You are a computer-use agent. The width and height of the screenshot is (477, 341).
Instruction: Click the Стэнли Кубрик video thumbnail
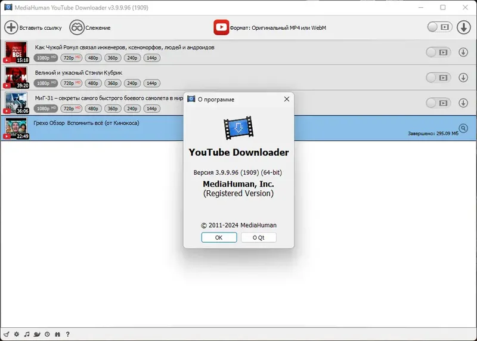tap(16, 77)
